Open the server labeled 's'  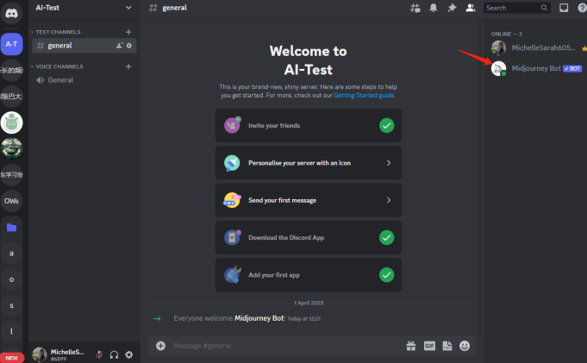coord(11,305)
